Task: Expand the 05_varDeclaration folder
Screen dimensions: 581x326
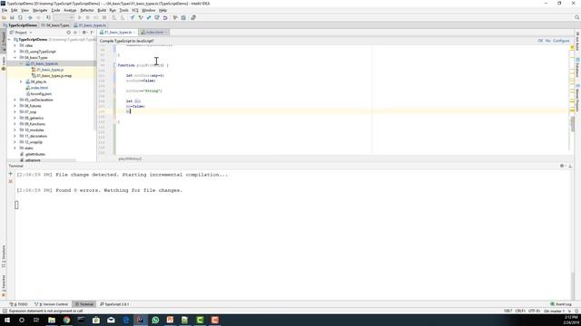Action: (x=15, y=100)
